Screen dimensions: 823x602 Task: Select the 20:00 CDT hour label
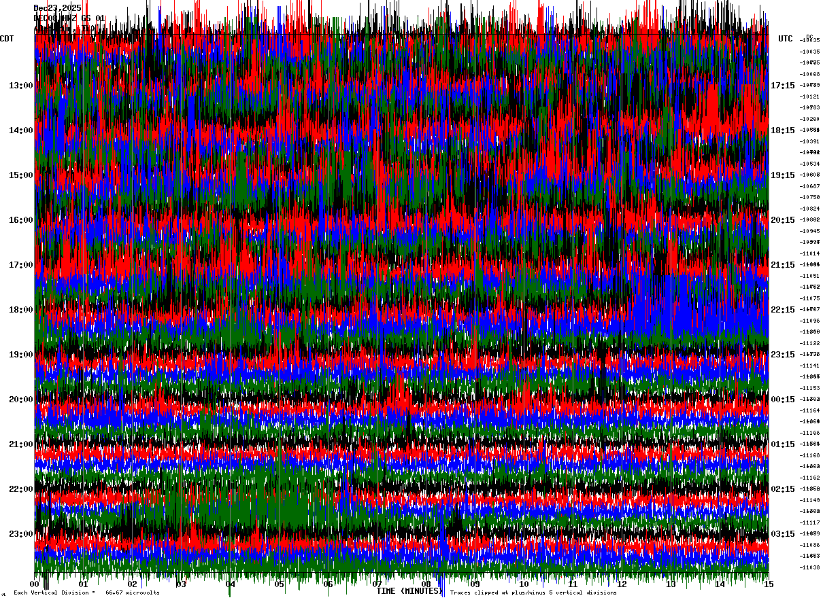coord(21,400)
